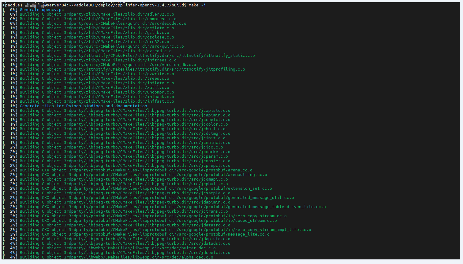
Task: Select the jcicc.c.o build line
Action: tap(113, 147)
